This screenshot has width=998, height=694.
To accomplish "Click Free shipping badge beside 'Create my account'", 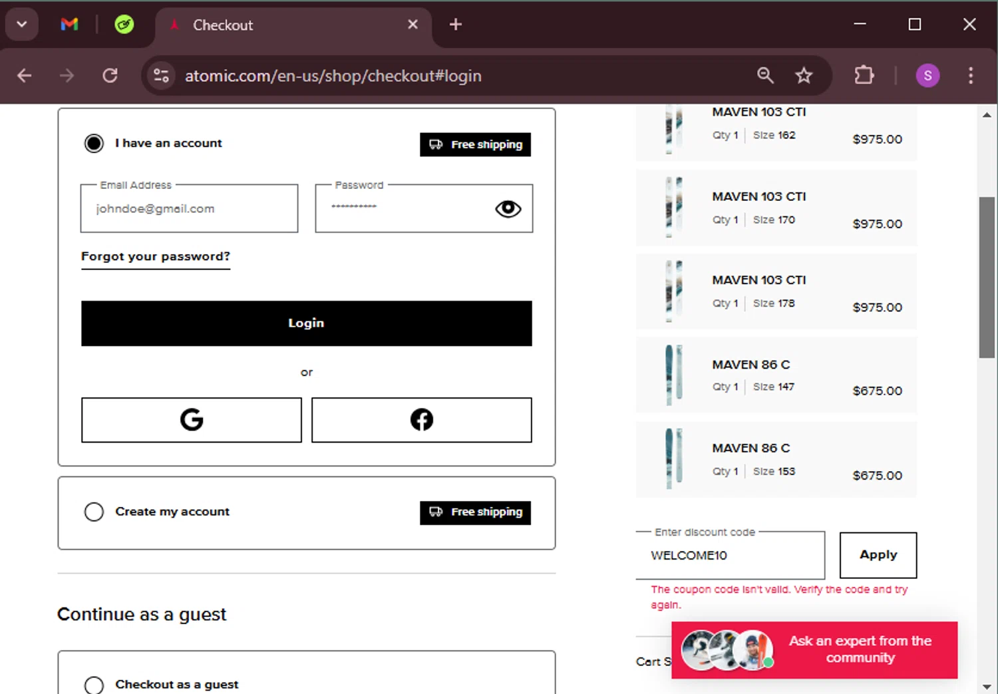I will click(475, 512).
